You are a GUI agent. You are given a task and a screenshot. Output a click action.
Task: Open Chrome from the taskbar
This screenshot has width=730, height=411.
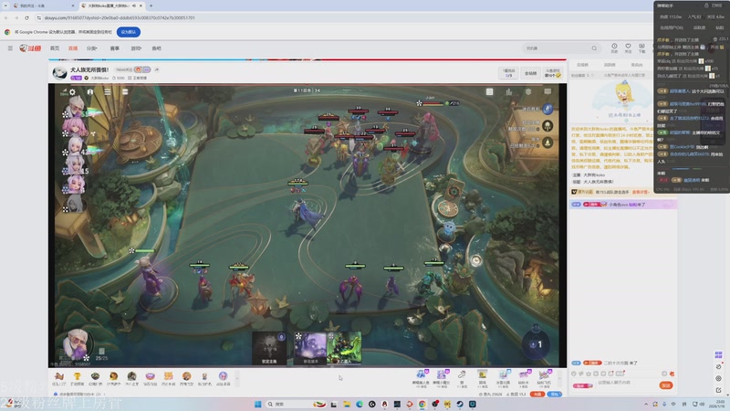(x=422, y=404)
